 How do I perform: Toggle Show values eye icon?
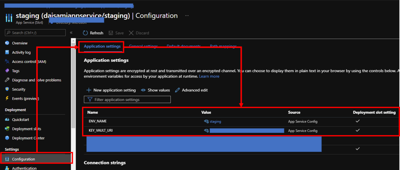click(x=143, y=90)
